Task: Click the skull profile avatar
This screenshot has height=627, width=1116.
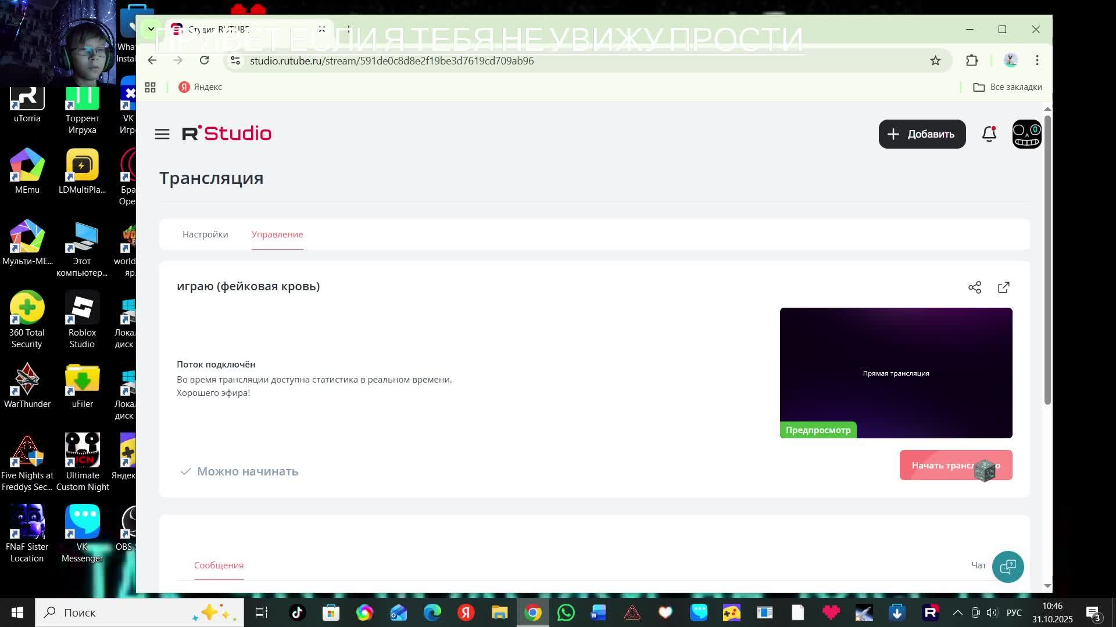Action: [x=1026, y=134]
